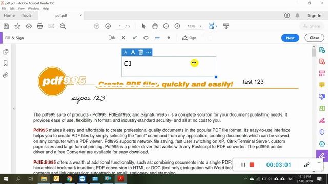Save the file with the floppy disk icon

click(6, 26)
